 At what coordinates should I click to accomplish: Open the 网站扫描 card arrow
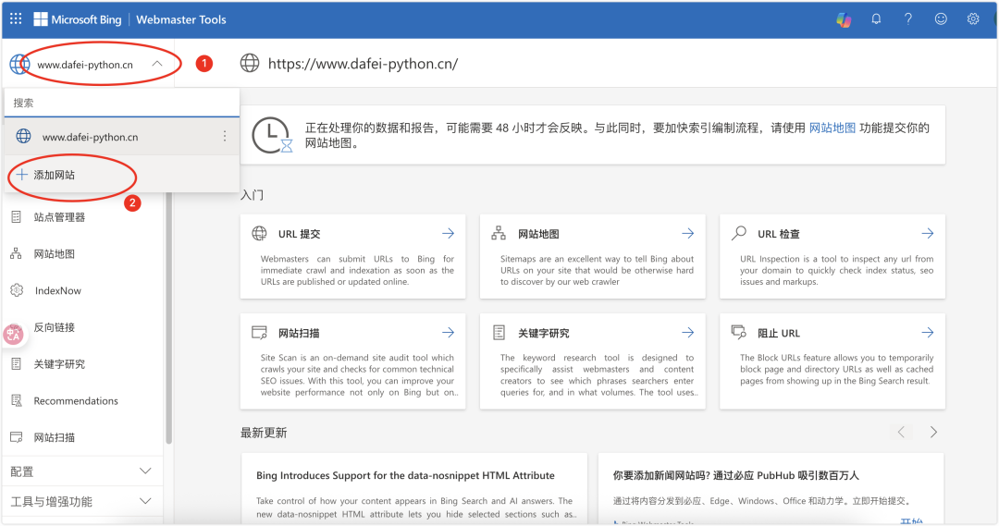click(449, 333)
